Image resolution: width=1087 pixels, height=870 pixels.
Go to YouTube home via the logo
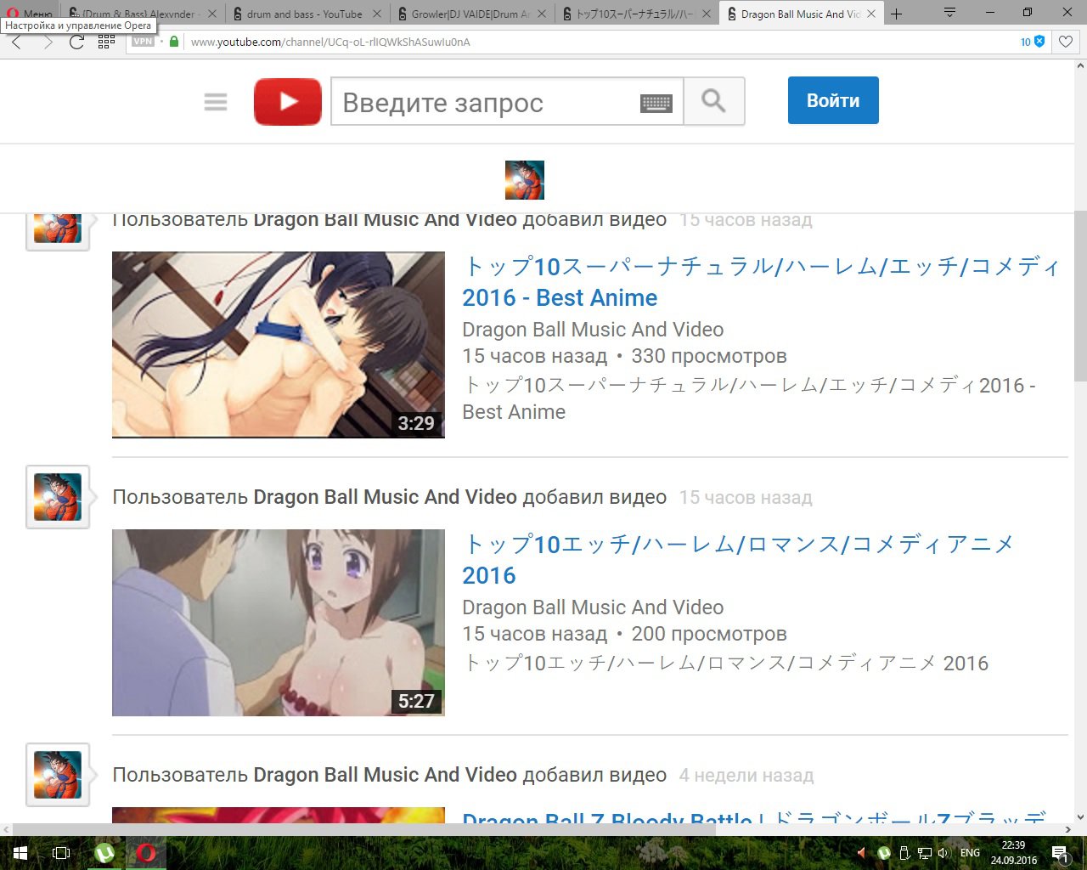click(x=288, y=102)
